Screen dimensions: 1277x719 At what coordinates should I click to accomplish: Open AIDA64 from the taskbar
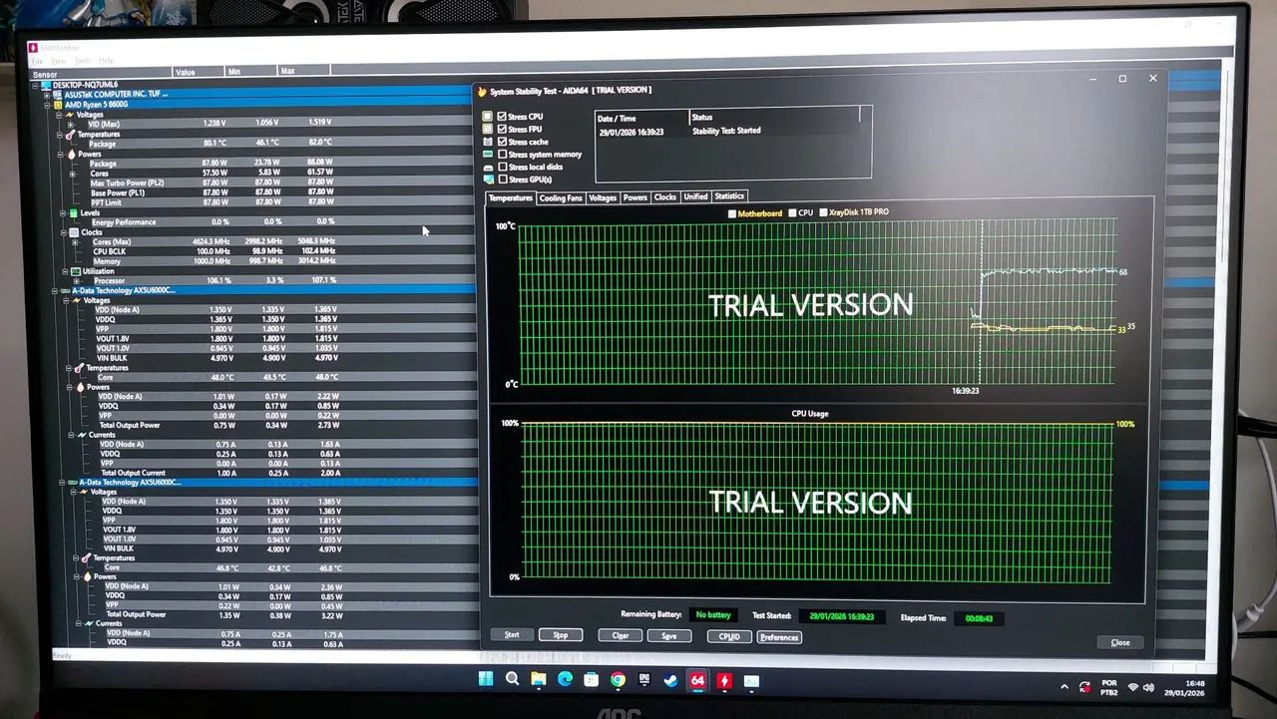coord(695,682)
